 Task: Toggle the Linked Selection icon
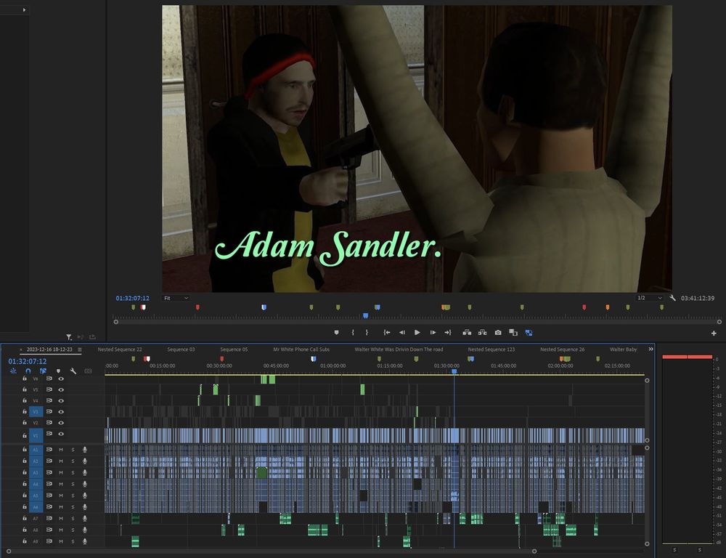click(x=43, y=371)
